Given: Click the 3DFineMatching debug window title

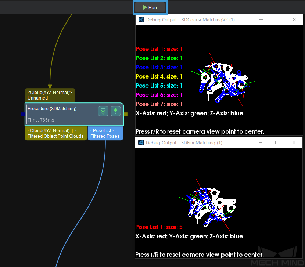Looking at the screenshot, I should (184, 143).
